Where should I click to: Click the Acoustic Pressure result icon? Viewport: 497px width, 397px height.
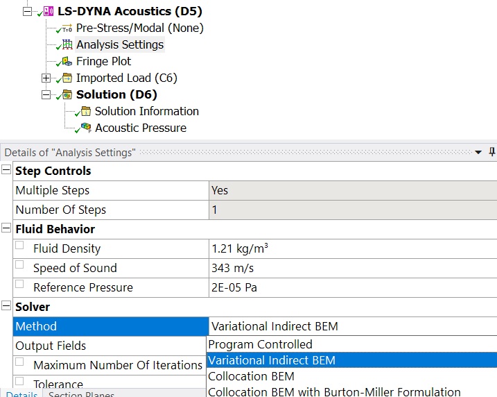point(86,128)
